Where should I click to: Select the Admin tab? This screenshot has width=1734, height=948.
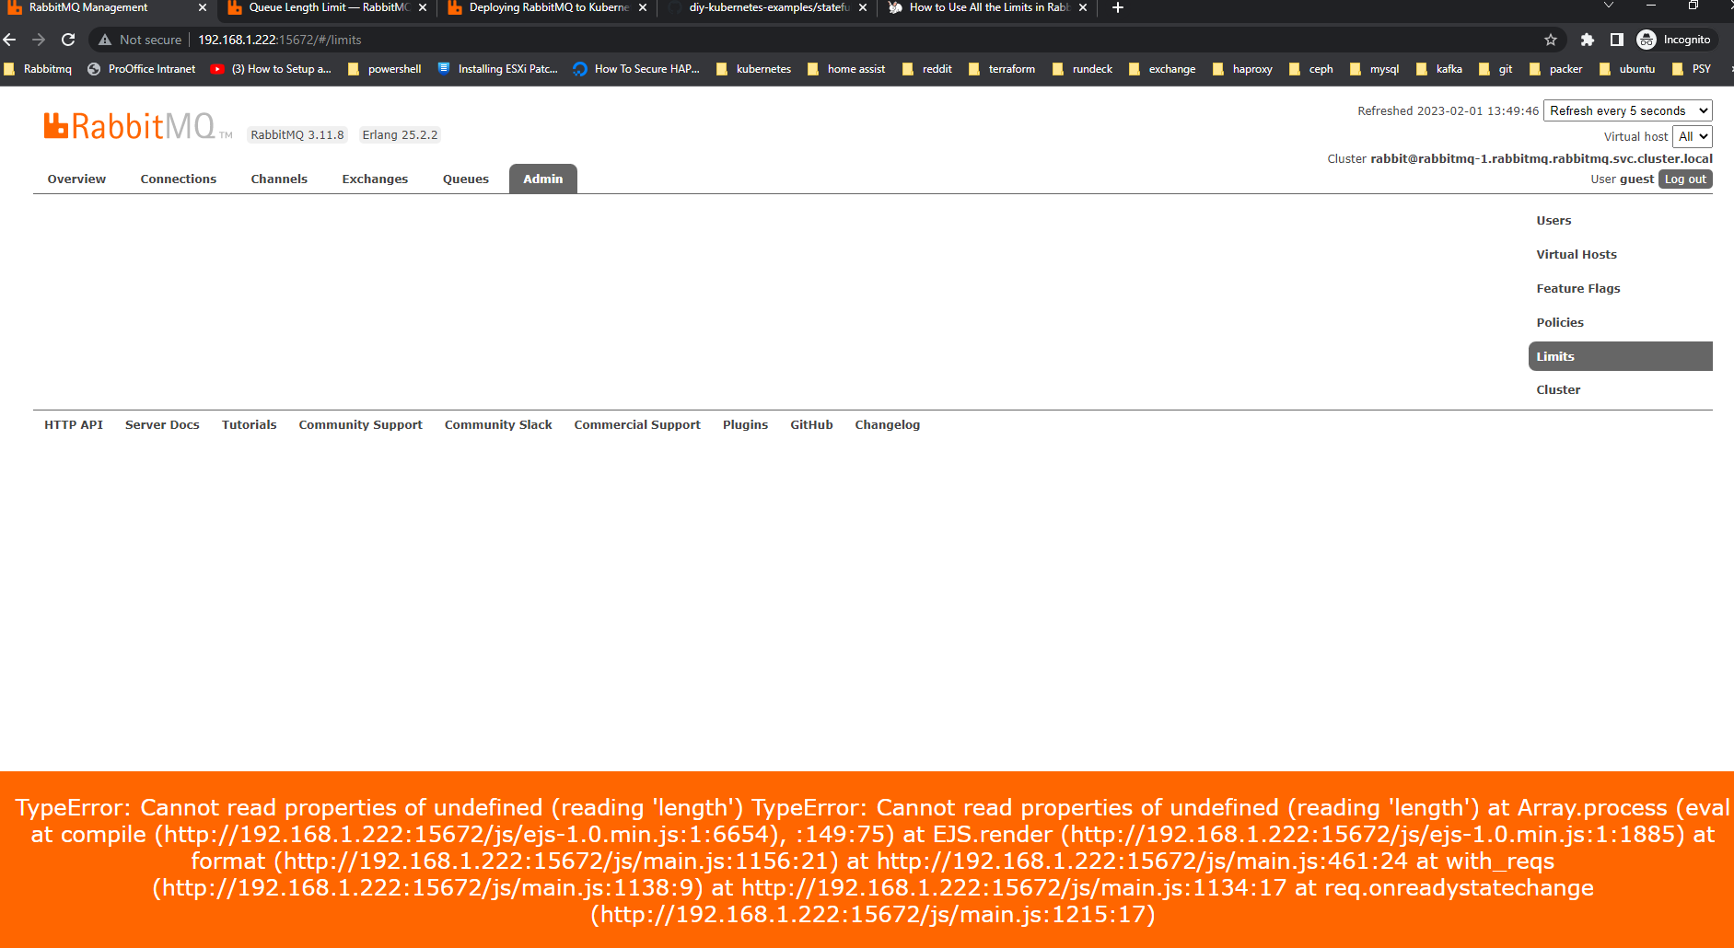(543, 179)
